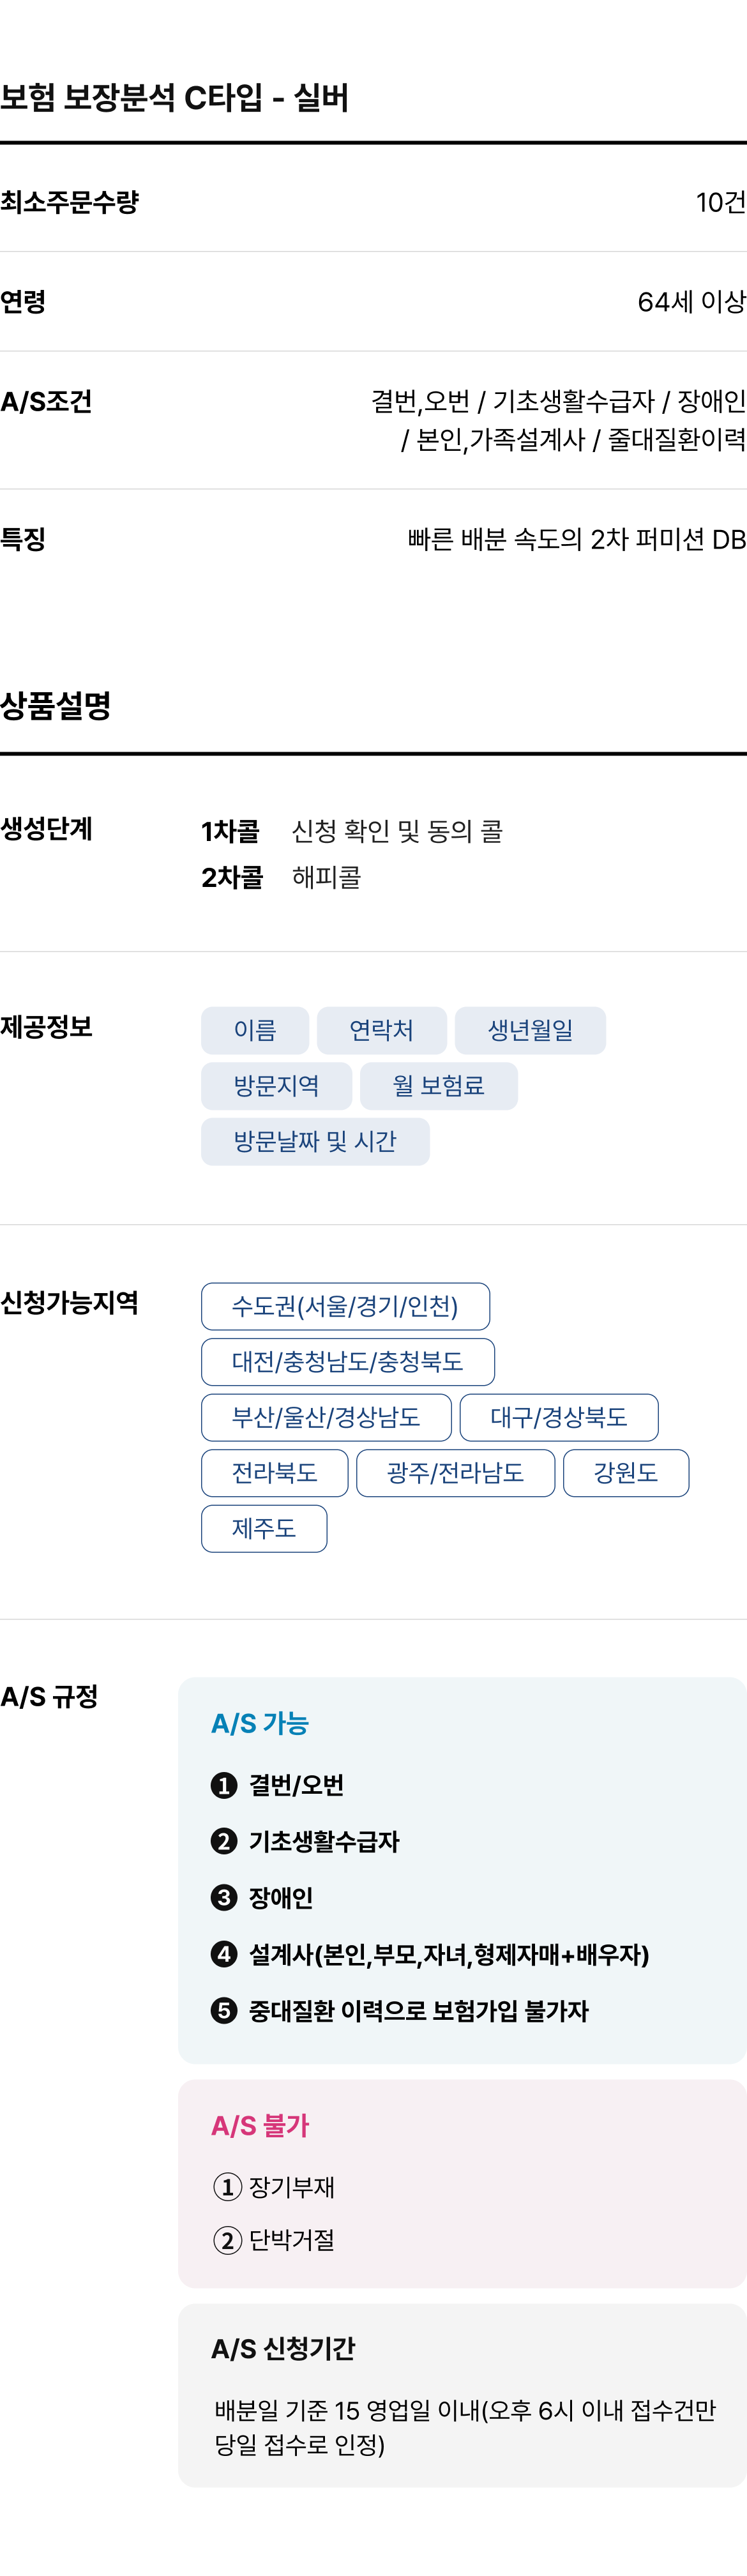Select the 연락처 tag
747x2576 pixels.
[x=382, y=1030]
